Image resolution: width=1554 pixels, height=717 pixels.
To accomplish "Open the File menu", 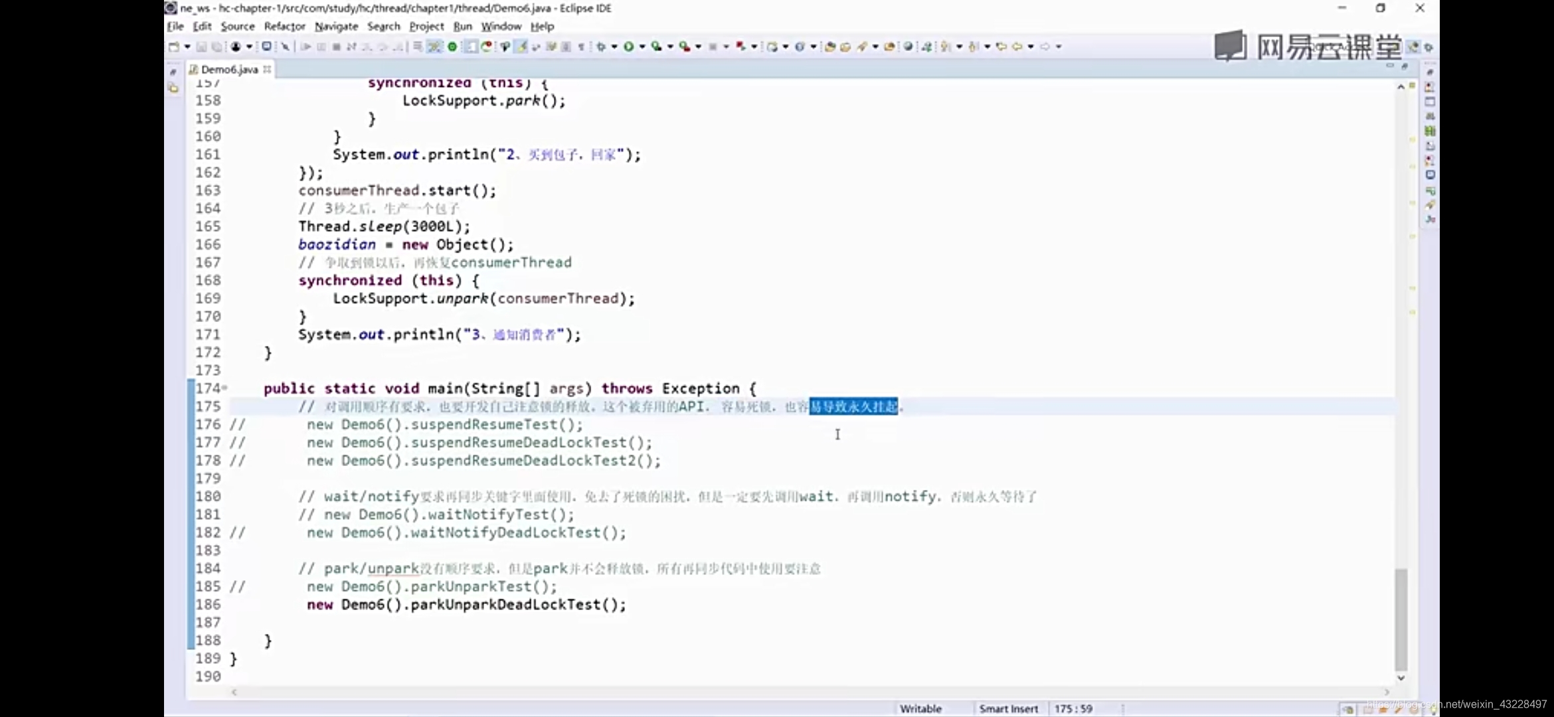I will point(175,26).
